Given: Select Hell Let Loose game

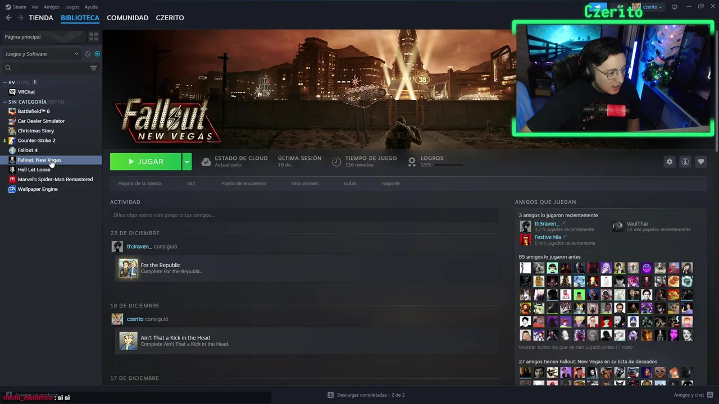Looking at the screenshot, I should pos(34,169).
